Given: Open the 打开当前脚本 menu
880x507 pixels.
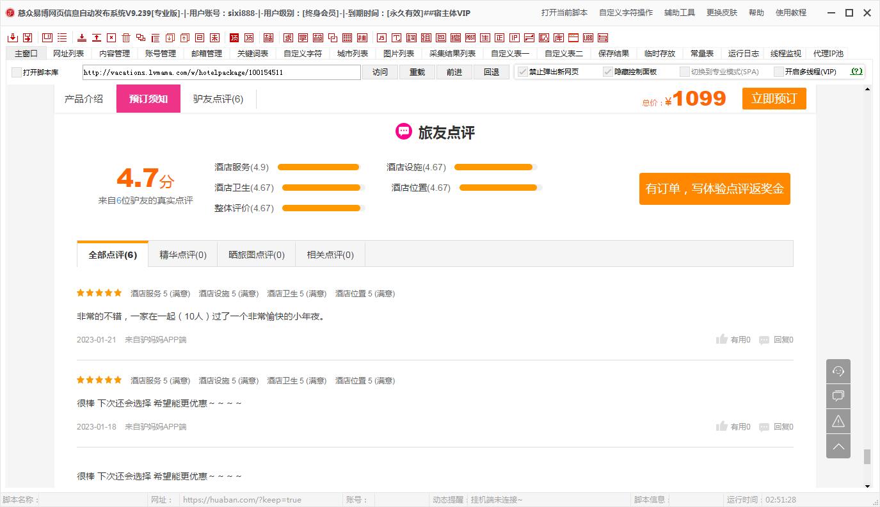Looking at the screenshot, I should click(x=564, y=13).
